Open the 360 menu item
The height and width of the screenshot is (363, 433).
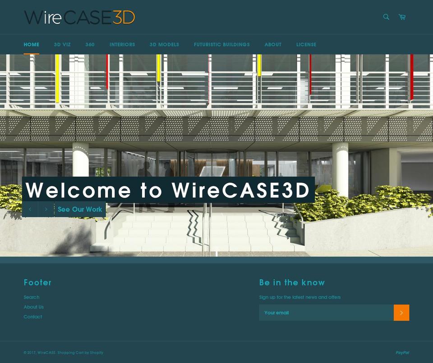90,45
